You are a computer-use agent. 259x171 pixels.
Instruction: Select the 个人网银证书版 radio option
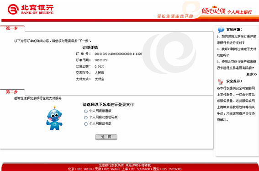click(86, 124)
